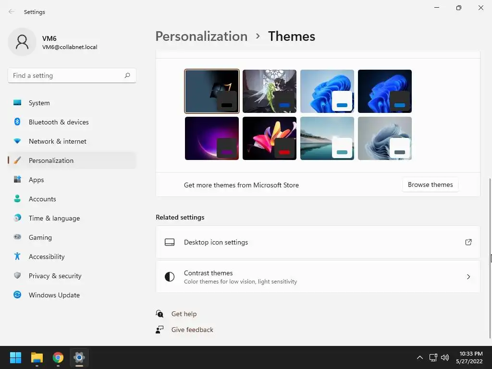Image resolution: width=492 pixels, height=369 pixels.
Task: Go back to Personalization breadcrumb
Action: pyautogui.click(x=201, y=36)
